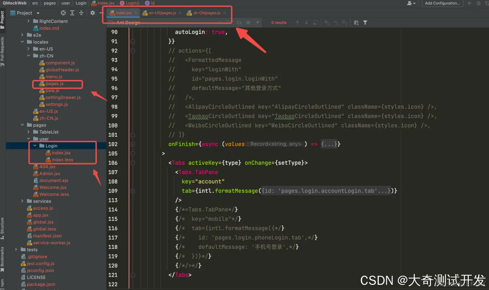Expand the RightContent folder
Image resolution: width=489 pixels, height=290 pixels.
(28, 21)
